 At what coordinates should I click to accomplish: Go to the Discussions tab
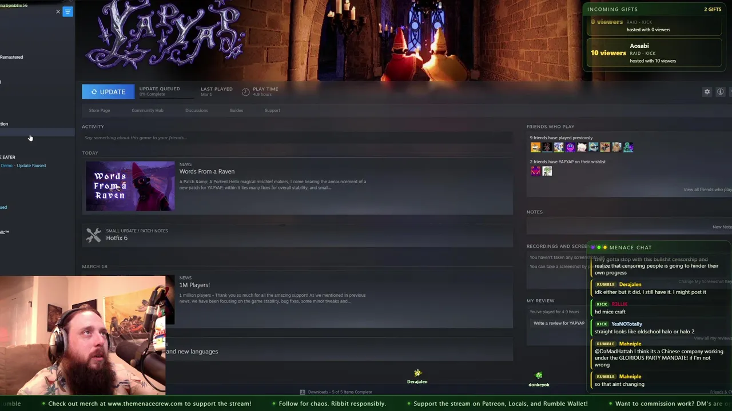coord(197,110)
